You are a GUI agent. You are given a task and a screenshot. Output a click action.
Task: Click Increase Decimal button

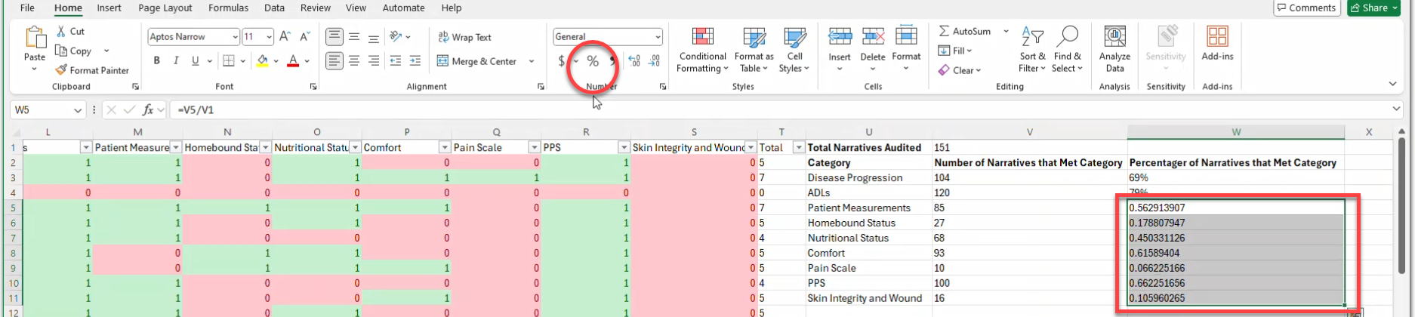[x=634, y=61]
